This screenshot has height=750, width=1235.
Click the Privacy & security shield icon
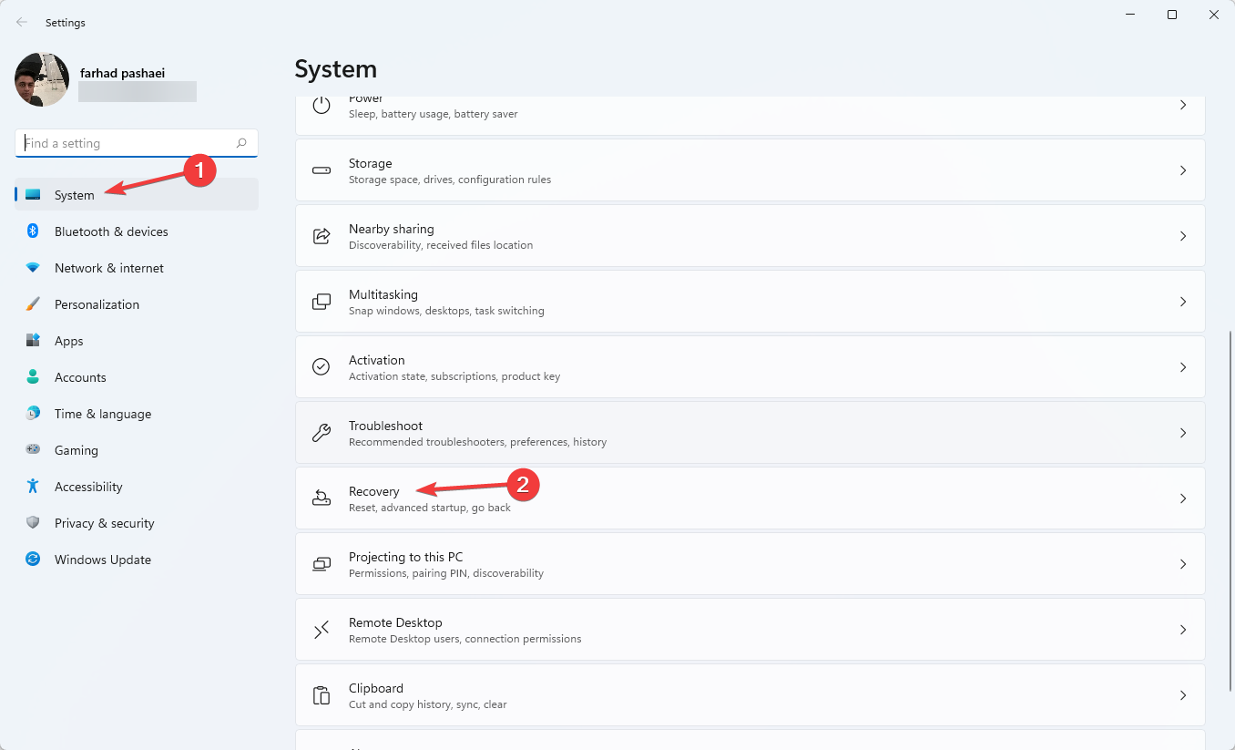[x=33, y=523]
